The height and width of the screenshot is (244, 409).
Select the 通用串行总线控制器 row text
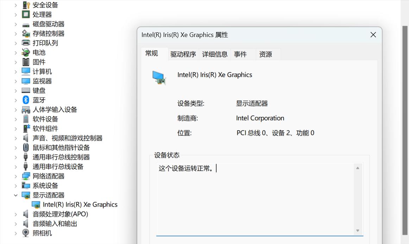61,157
